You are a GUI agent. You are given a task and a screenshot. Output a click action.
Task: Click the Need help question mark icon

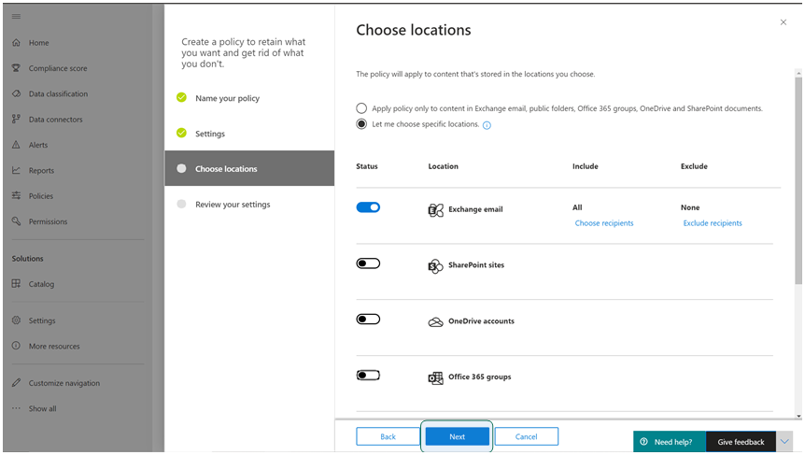click(643, 442)
